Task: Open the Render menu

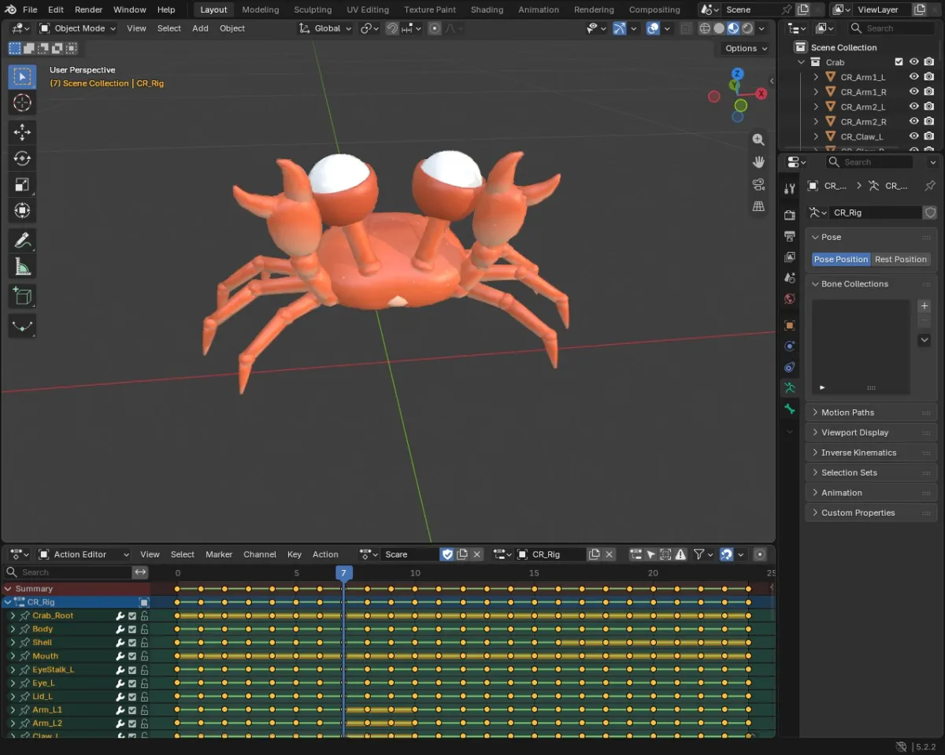Action: pyautogui.click(x=88, y=9)
